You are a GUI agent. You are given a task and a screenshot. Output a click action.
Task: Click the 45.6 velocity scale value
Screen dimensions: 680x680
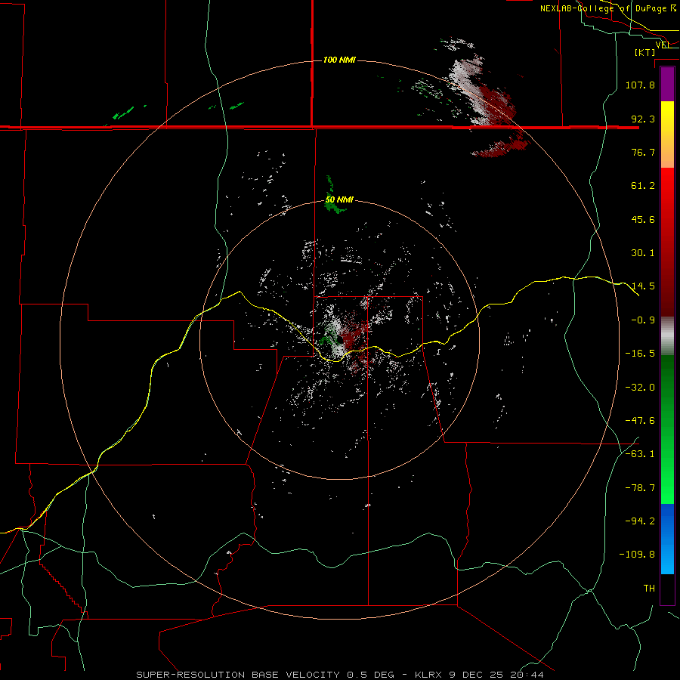pyautogui.click(x=643, y=219)
